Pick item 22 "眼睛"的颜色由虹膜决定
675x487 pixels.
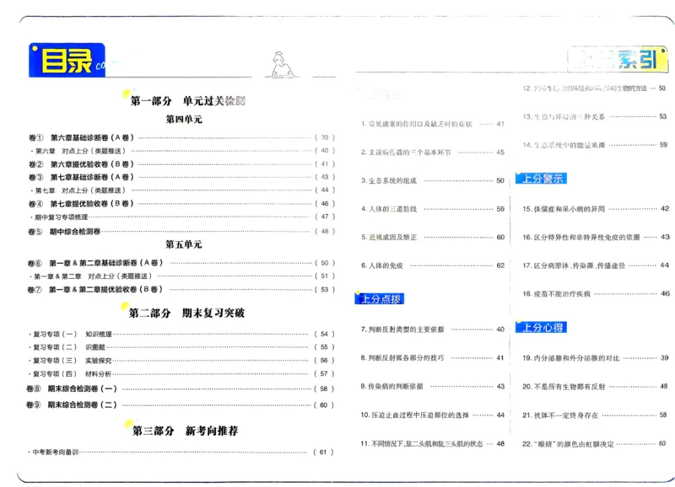pyautogui.click(x=595, y=443)
